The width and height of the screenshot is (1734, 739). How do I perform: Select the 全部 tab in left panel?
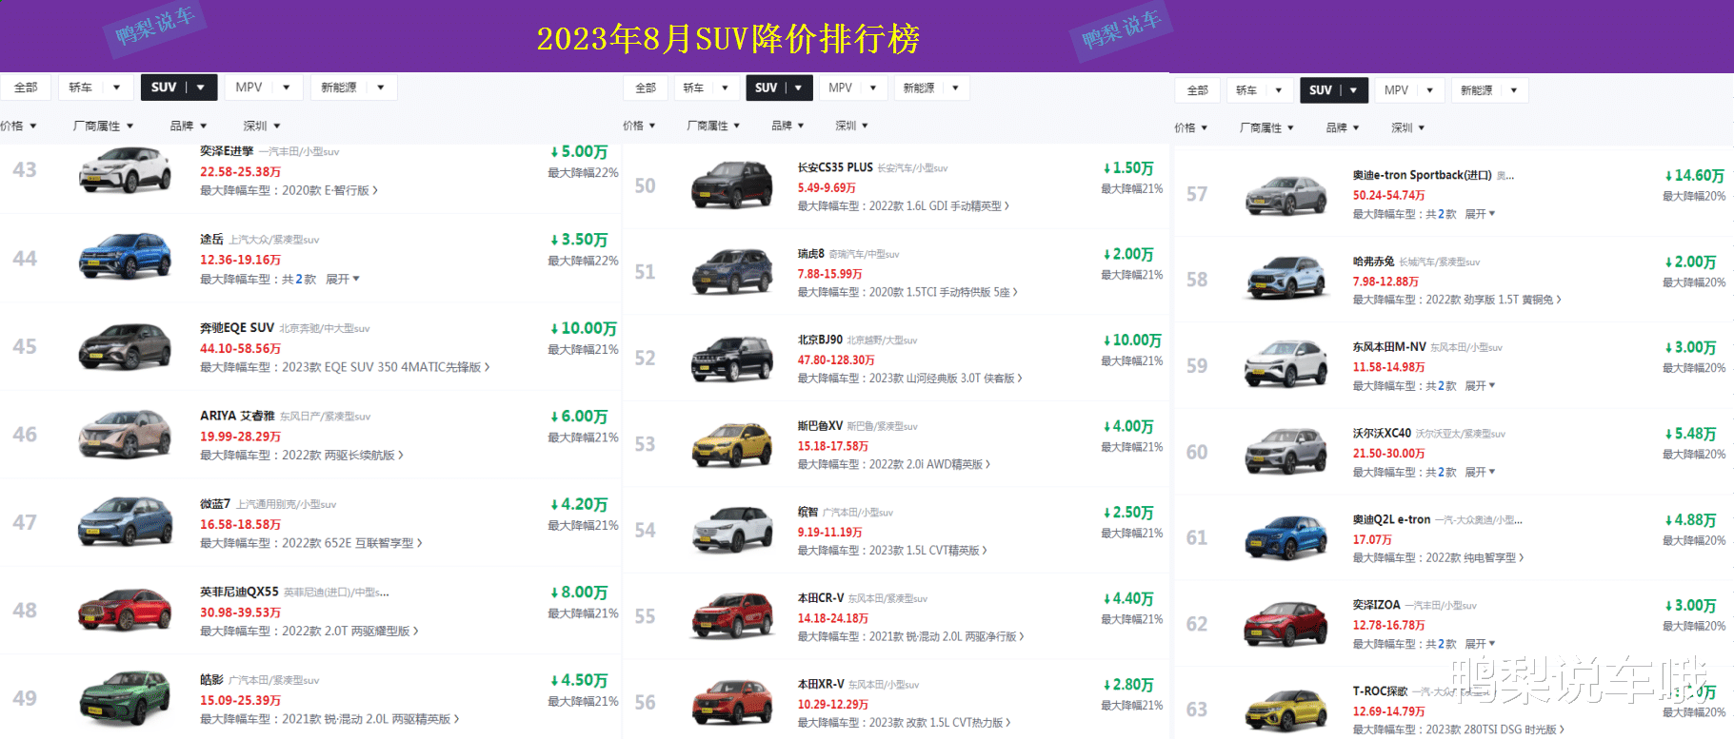26,88
